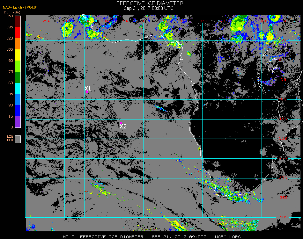Screen dimensions: 303x239
Task: Click the dark green 60-75 colorbar segment
Action: point(18,77)
